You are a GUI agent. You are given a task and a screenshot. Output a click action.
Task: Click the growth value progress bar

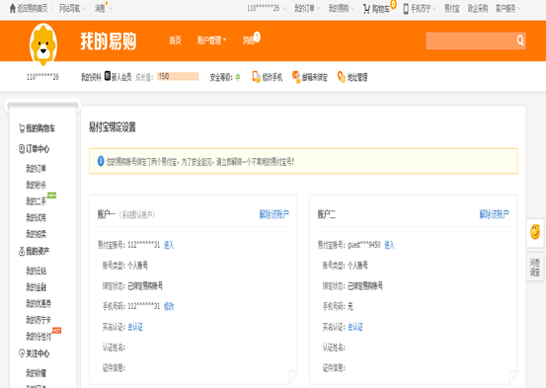(x=178, y=77)
